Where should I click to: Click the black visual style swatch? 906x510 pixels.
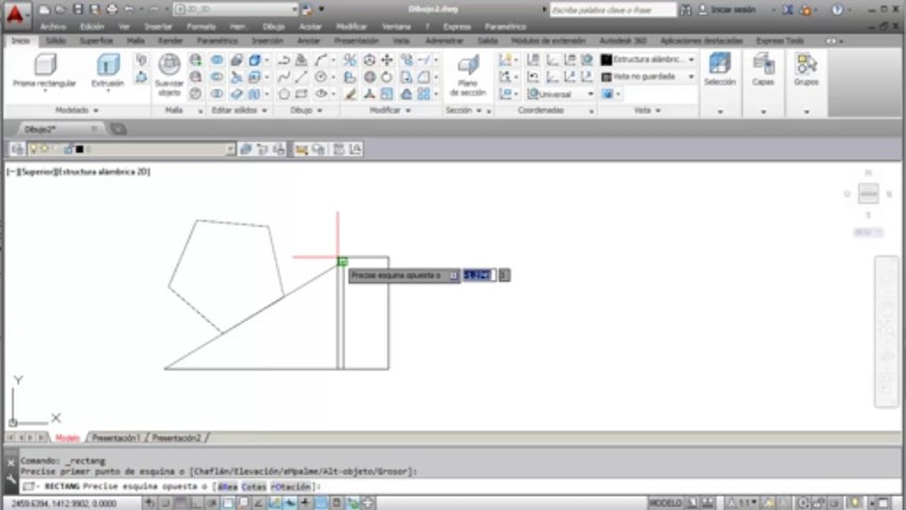click(606, 60)
